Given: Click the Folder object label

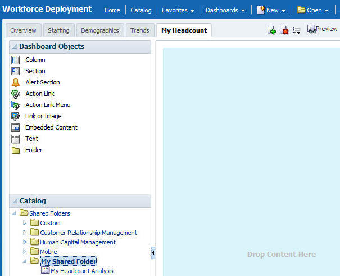Looking at the screenshot, I should coord(34,150).
